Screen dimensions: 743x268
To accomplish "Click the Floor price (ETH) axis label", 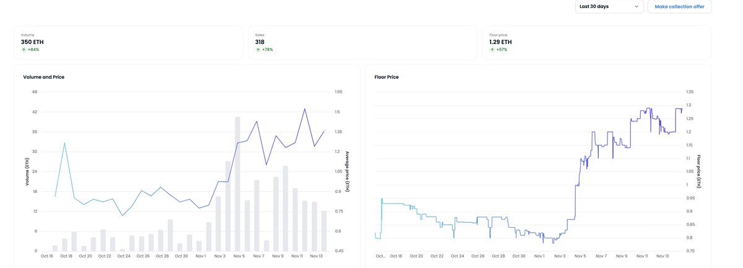I will tap(698, 172).
